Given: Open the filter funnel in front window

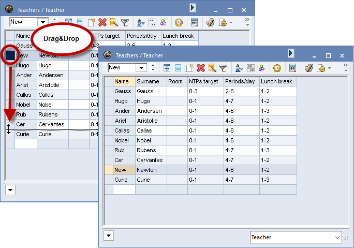Looking at the screenshot, I should pos(223,68).
